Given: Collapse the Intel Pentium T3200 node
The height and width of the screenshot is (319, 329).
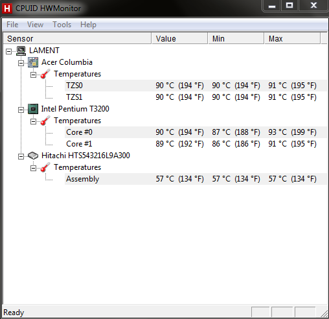Looking at the screenshot, I should pyautogui.click(x=21, y=110).
